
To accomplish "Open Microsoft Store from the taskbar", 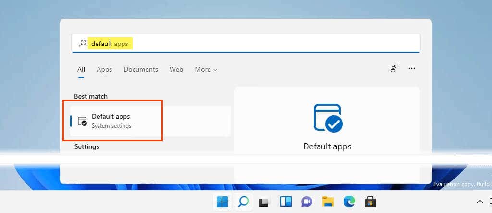I will tap(370, 202).
